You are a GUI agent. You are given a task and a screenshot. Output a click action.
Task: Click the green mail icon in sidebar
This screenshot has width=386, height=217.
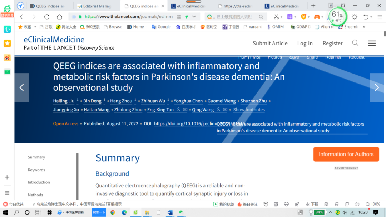(x=7, y=72)
